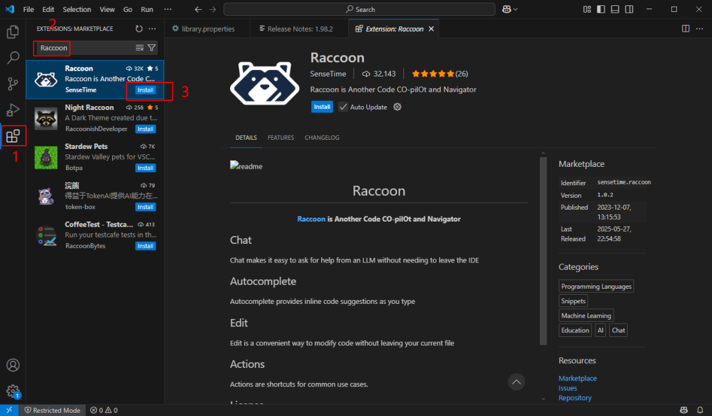Open the Repository resource link
712x416 pixels.
[x=575, y=398]
